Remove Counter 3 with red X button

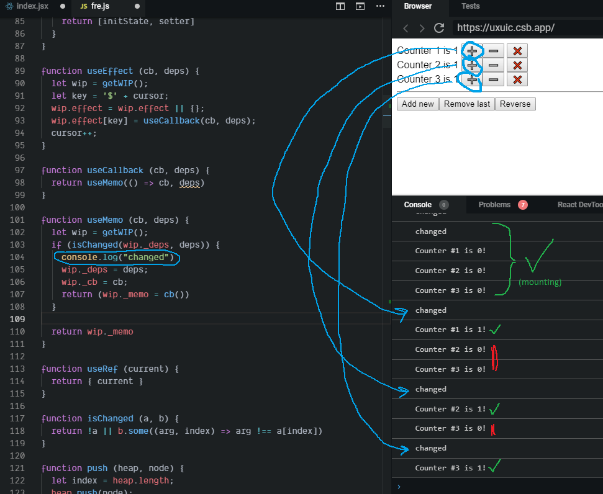(517, 79)
